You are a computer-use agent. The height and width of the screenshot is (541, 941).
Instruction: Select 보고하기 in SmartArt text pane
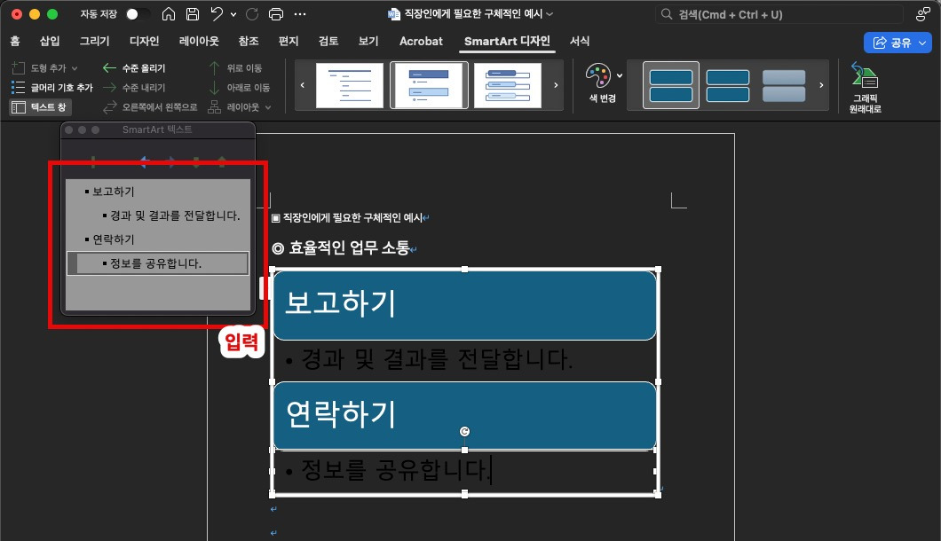(114, 192)
